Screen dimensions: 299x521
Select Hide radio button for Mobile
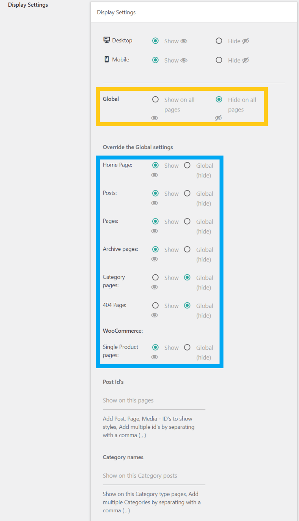tap(219, 60)
